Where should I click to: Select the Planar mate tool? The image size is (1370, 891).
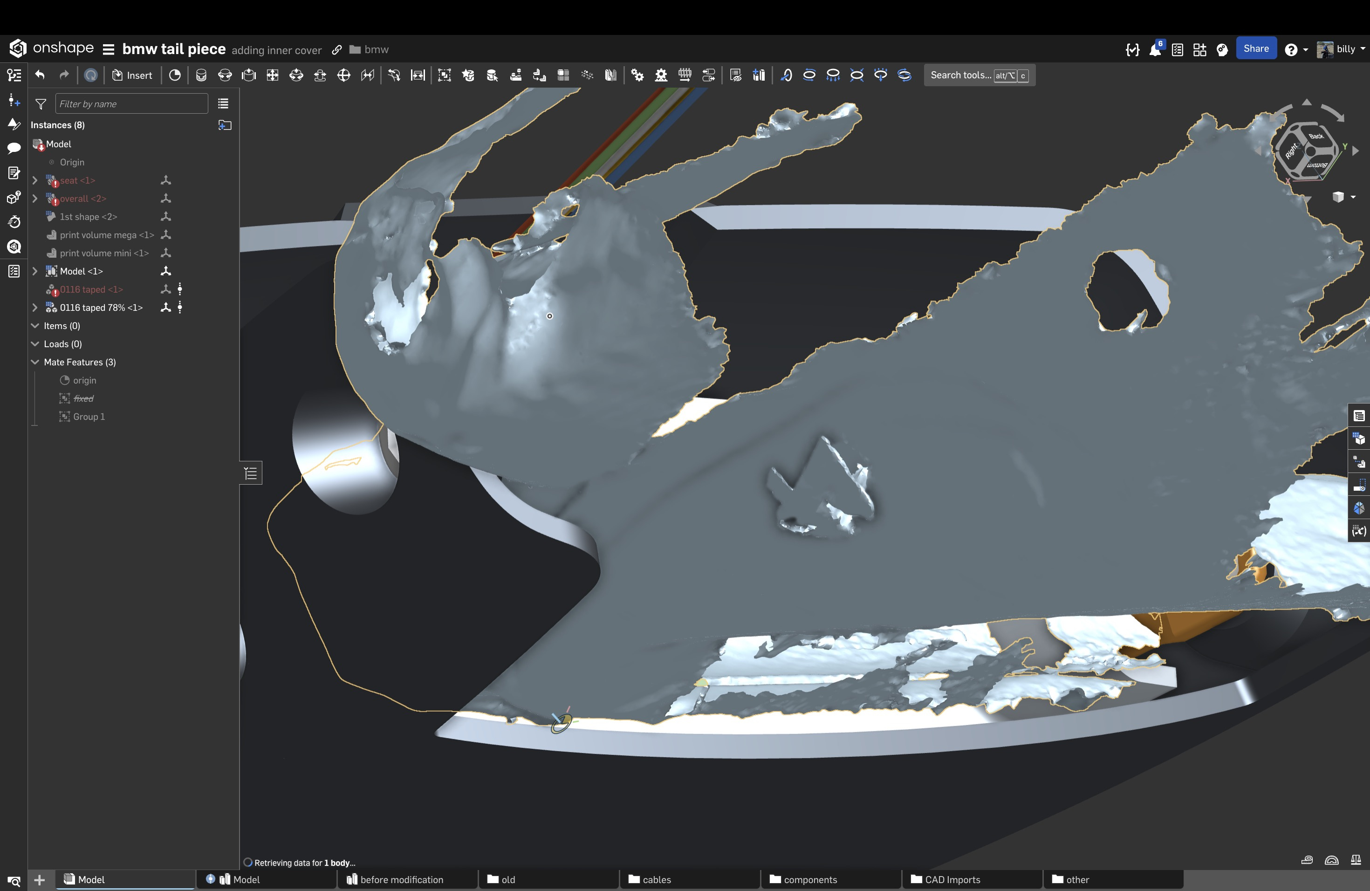[x=272, y=75]
